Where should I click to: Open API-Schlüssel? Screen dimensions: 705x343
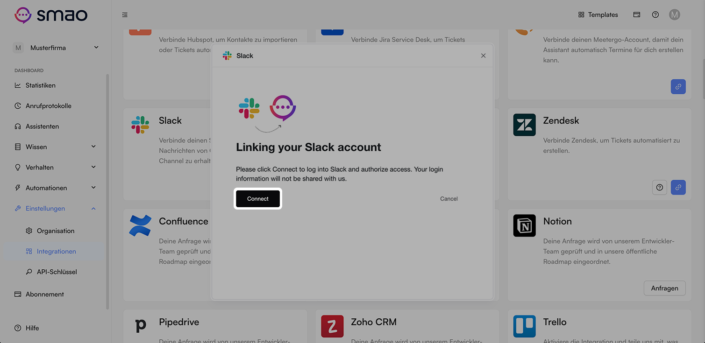coord(56,272)
